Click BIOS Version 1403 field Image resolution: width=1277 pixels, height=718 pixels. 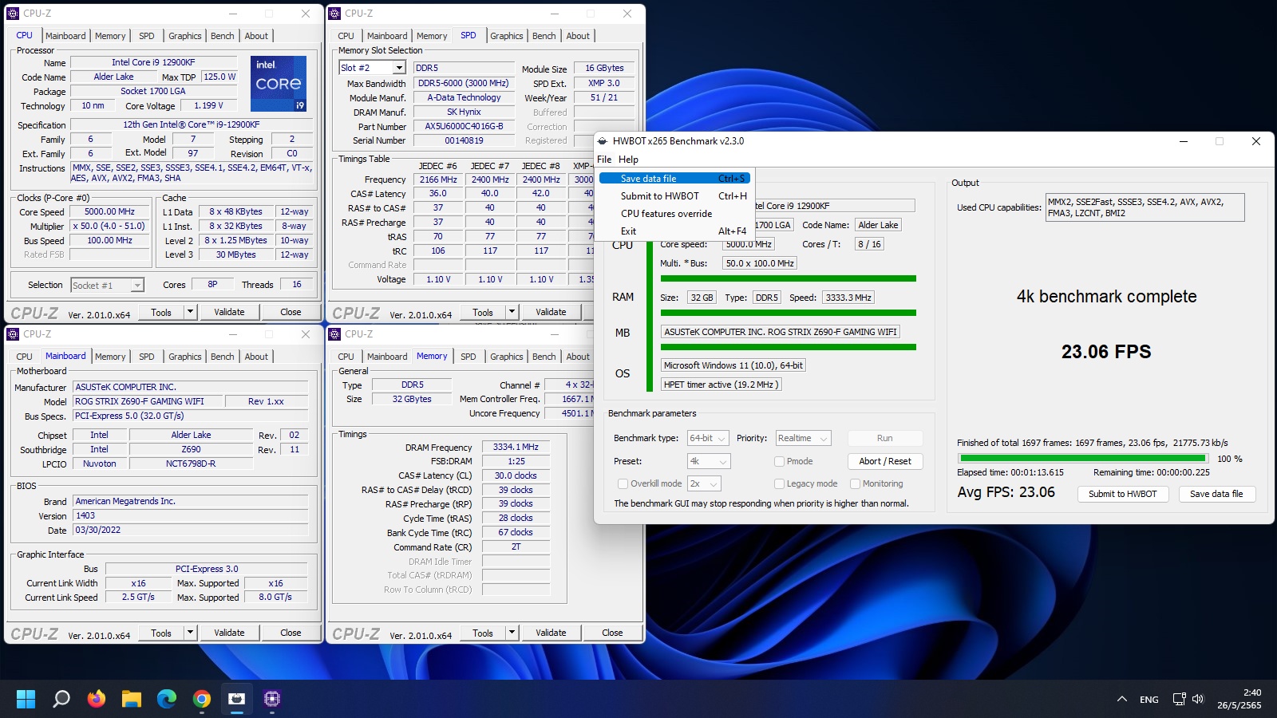pyautogui.click(x=191, y=515)
